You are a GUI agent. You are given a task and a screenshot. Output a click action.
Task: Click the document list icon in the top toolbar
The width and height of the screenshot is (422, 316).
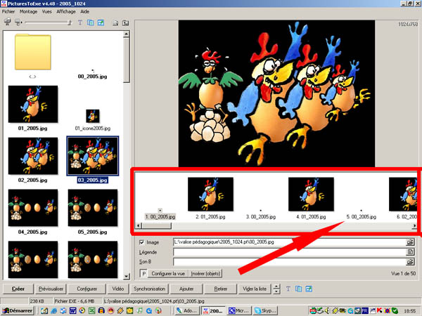click(115, 23)
